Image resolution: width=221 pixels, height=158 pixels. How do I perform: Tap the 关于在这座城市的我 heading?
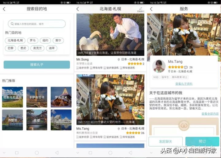pos(166,93)
